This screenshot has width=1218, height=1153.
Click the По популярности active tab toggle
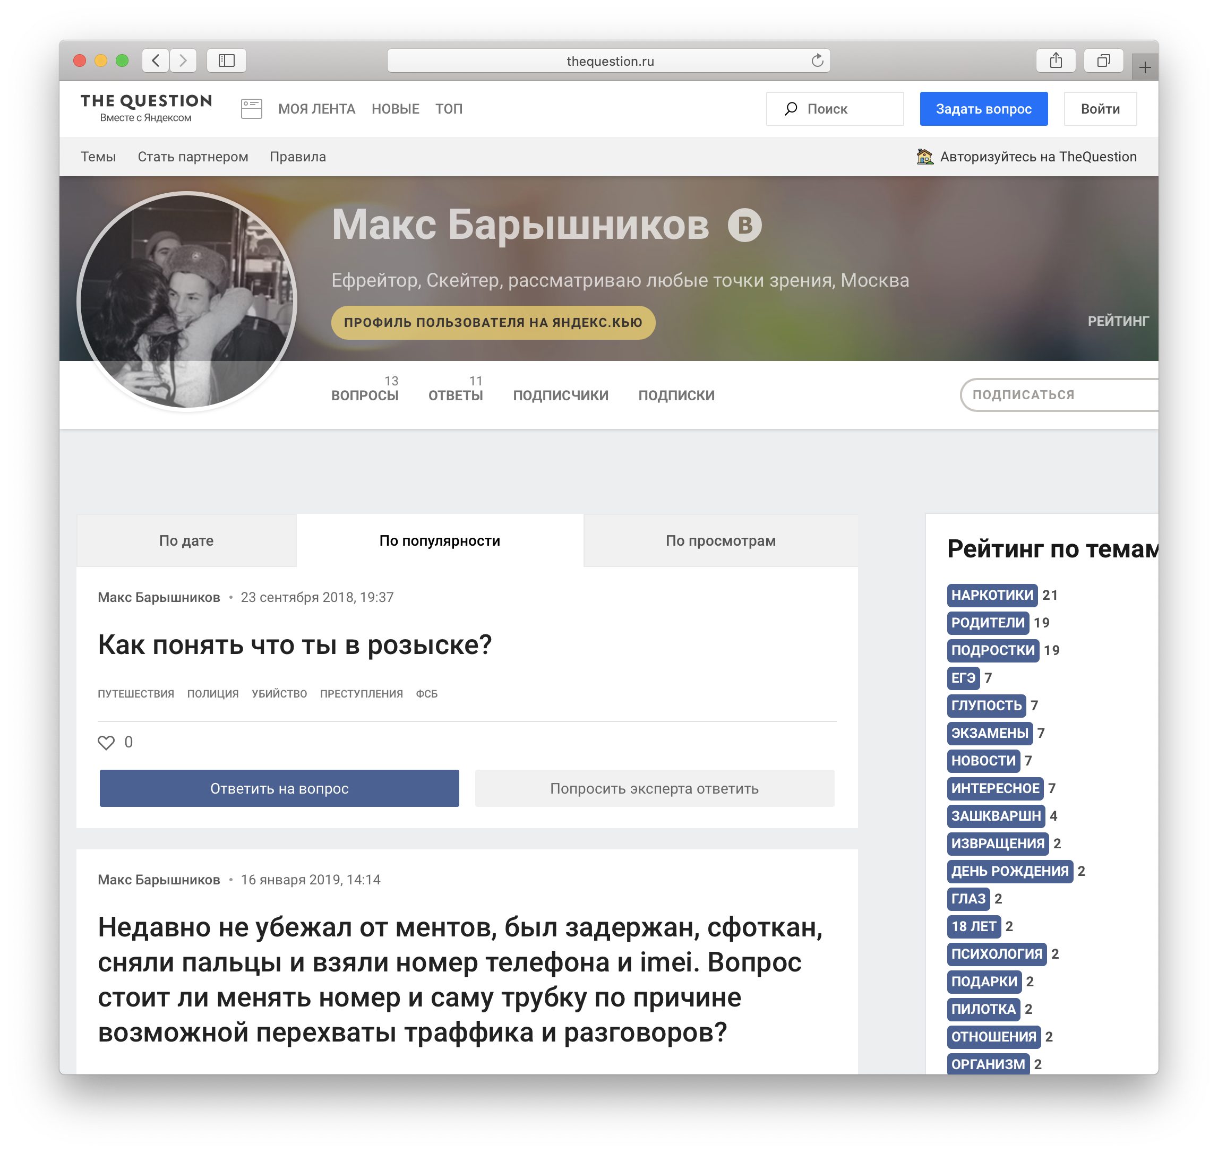pos(438,541)
